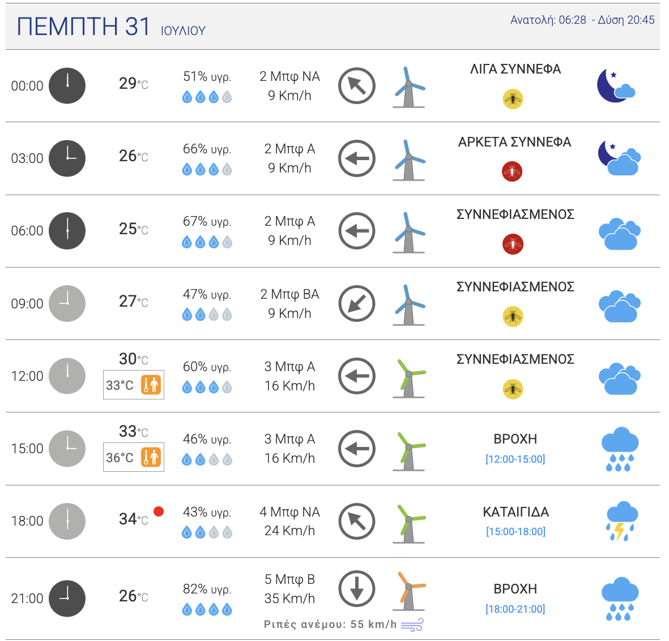Viewport: 669px width, 641px height.
Task: Click the 36°C feels-like temperature box
Action: 134,457
